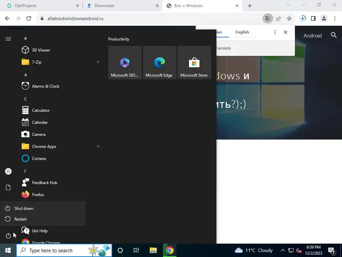
Task: Select the English tab in the translate popup
Action: coord(242,32)
